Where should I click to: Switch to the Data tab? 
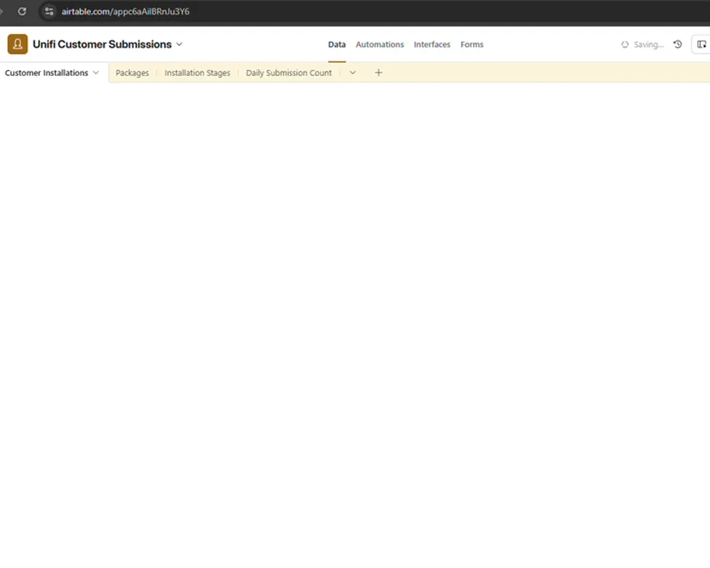337,44
